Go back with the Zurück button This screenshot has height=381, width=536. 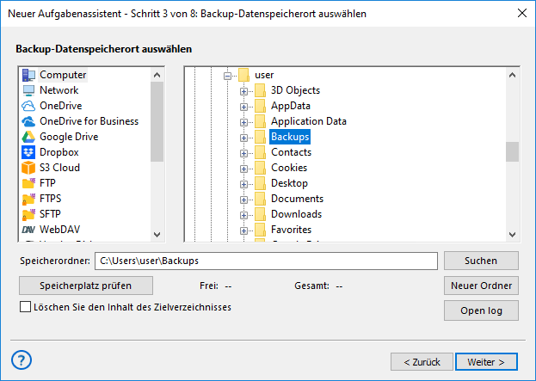tap(422, 360)
